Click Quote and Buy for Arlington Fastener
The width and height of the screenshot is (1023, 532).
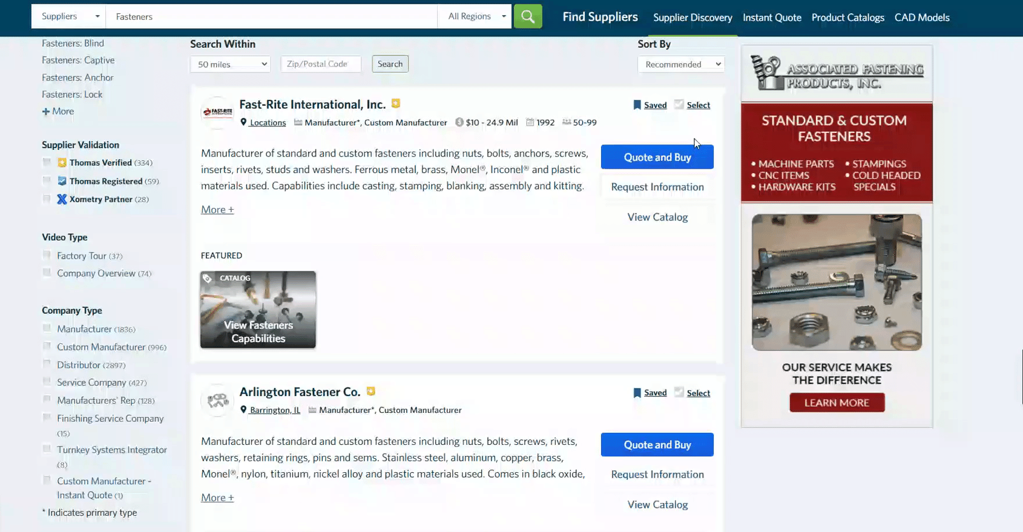[x=657, y=445]
